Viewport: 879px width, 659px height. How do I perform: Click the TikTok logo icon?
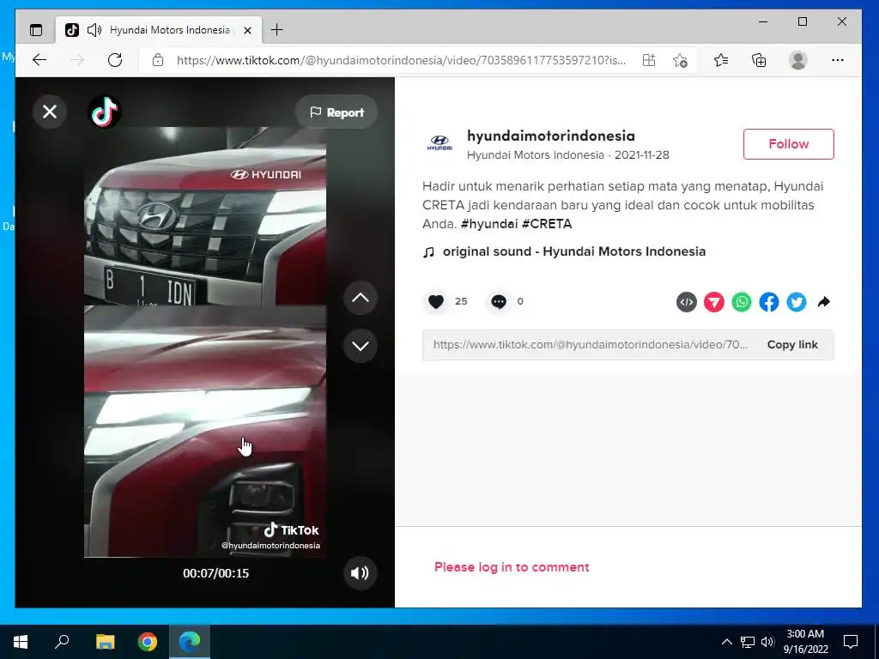(104, 112)
